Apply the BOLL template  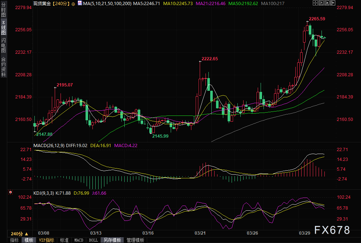93,240
